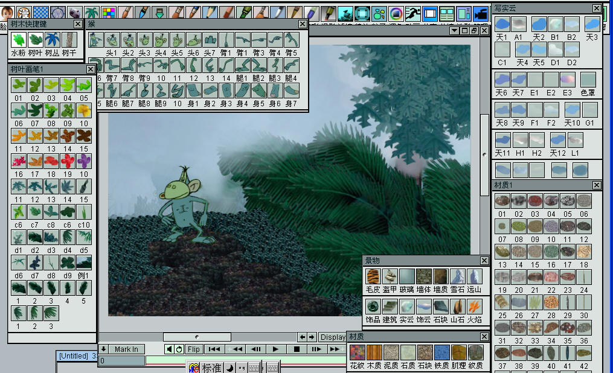Click the canvas vertical scrollbar
The width and height of the screenshot is (613, 373).
(484, 155)
